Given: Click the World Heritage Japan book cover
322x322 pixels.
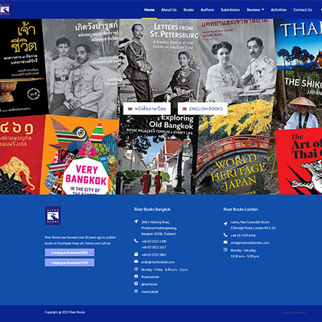Looking at the screenshot, I should 236,147.
